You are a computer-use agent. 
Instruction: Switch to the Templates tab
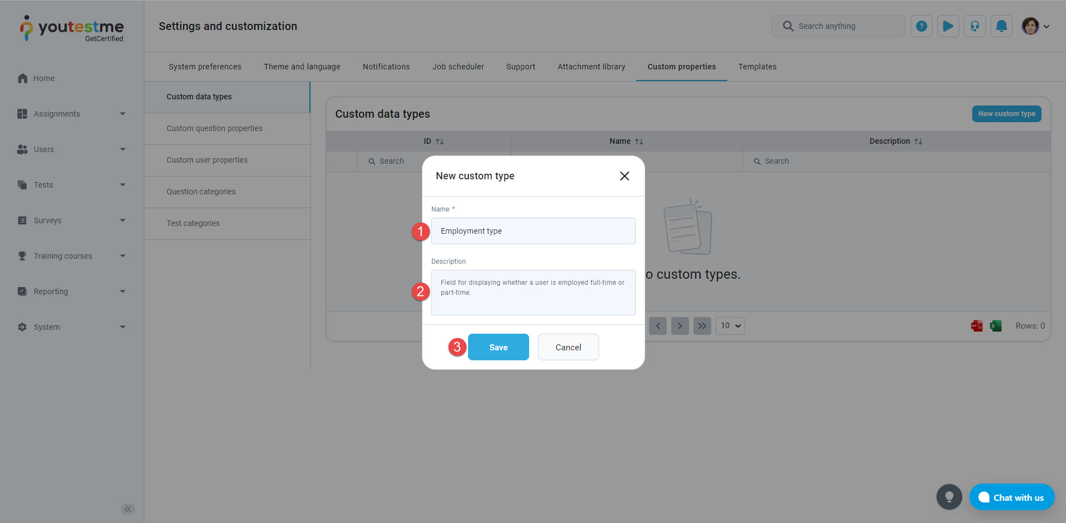click(757, 67)
